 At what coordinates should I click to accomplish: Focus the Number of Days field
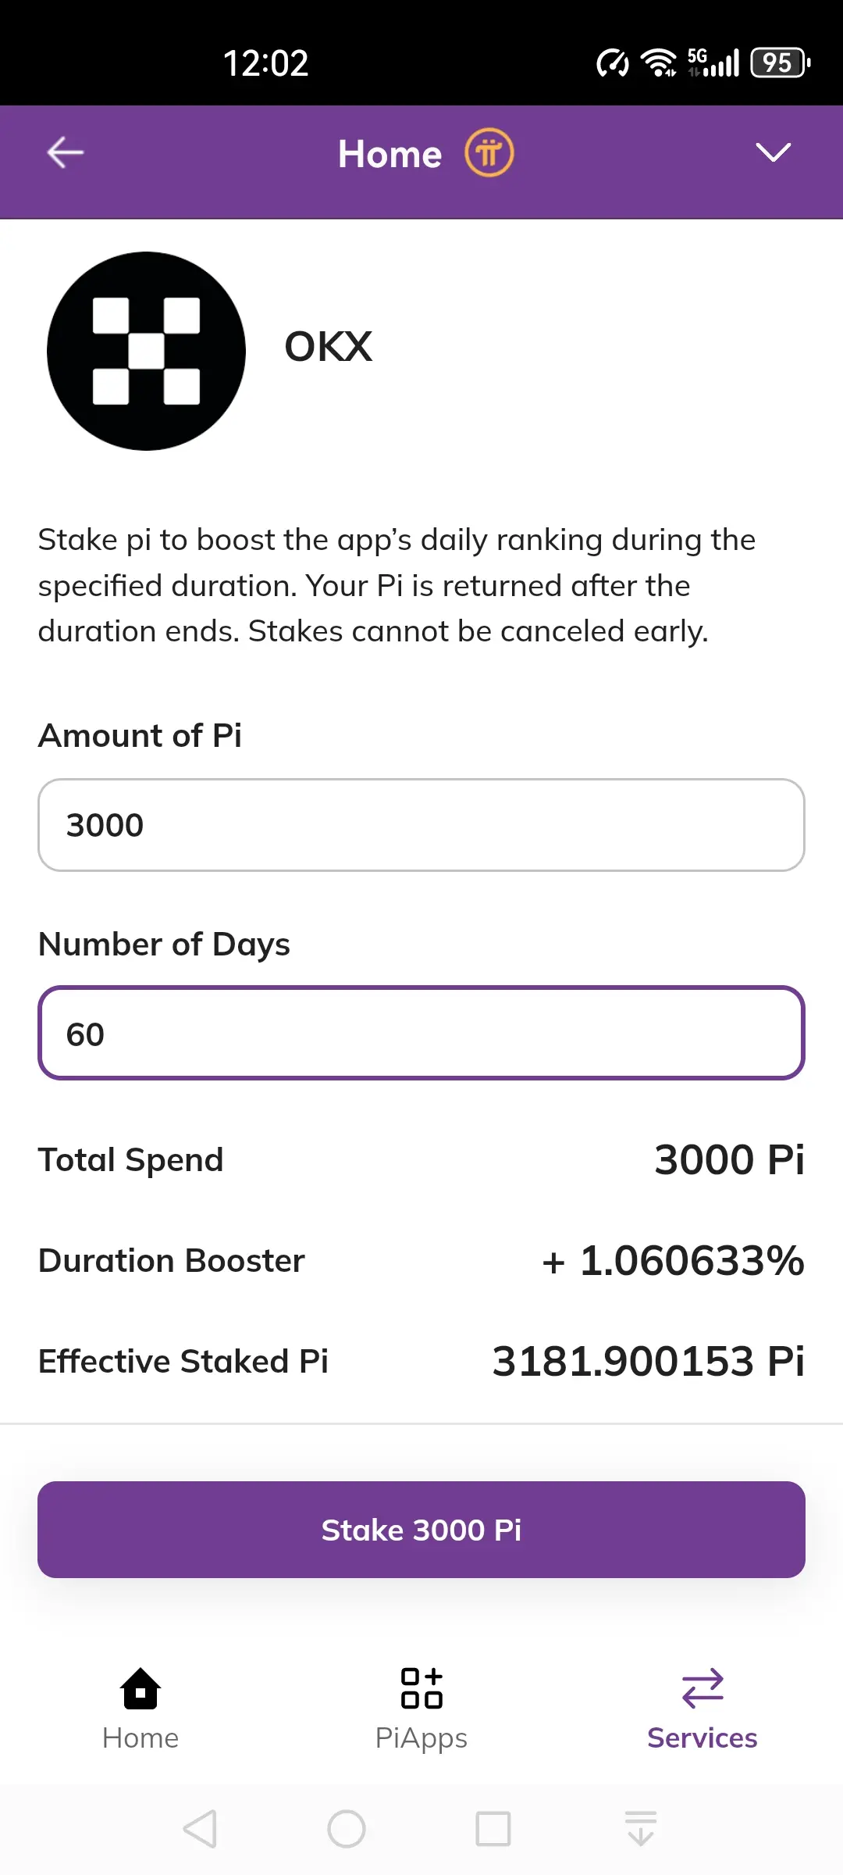point(421,1034)
